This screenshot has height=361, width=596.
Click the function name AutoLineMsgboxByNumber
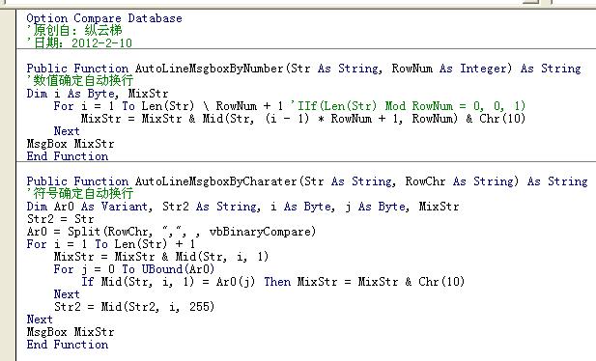tap(210, 69)
